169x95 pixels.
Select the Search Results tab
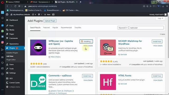click(35, 27)
